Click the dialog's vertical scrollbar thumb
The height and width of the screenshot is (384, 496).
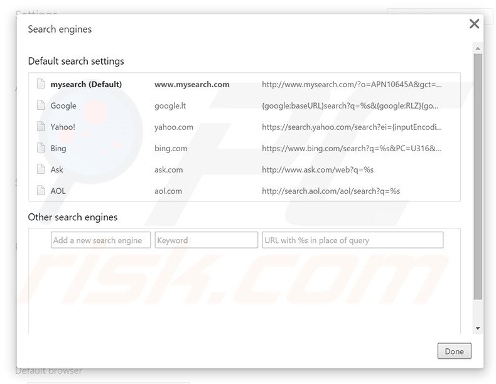(478, 176)
